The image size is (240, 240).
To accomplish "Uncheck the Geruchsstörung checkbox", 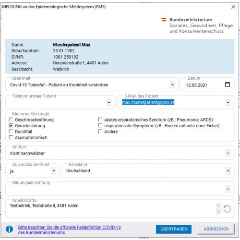I will coord(11,126).
